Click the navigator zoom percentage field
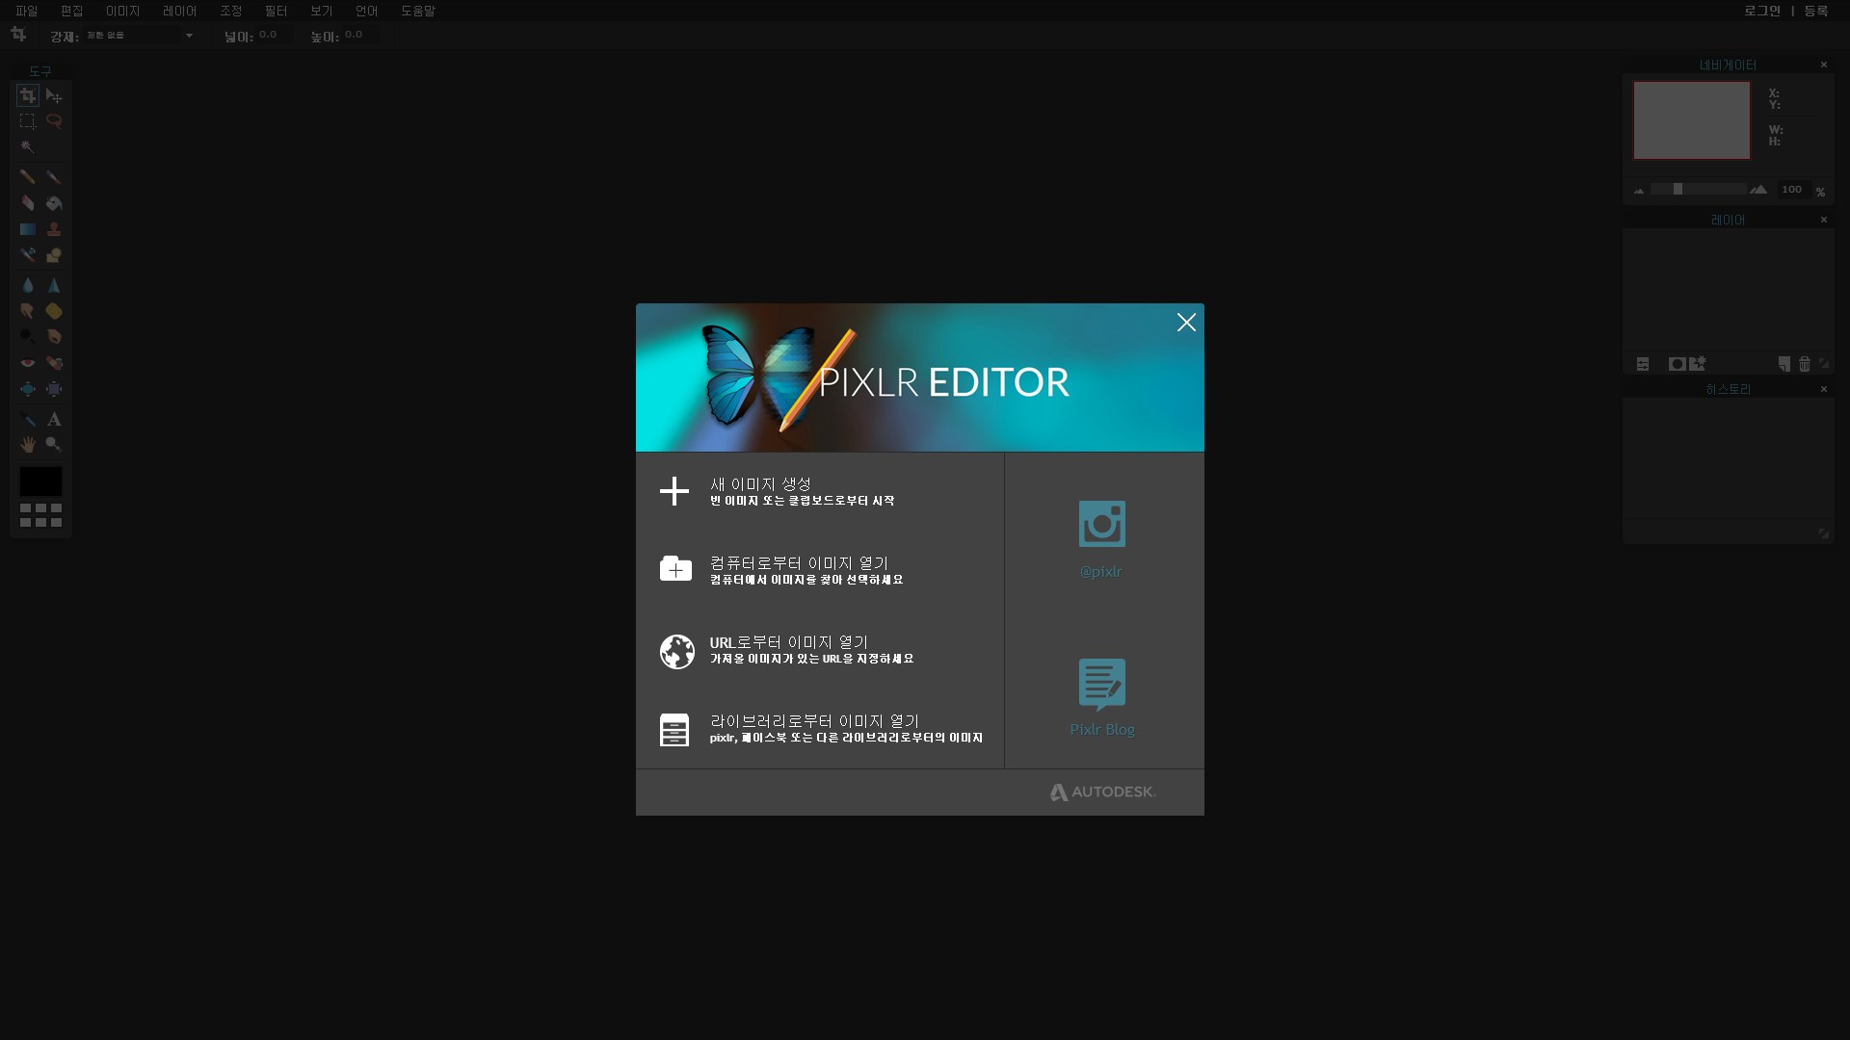1850x1040 pixels. coord(1792,190)
